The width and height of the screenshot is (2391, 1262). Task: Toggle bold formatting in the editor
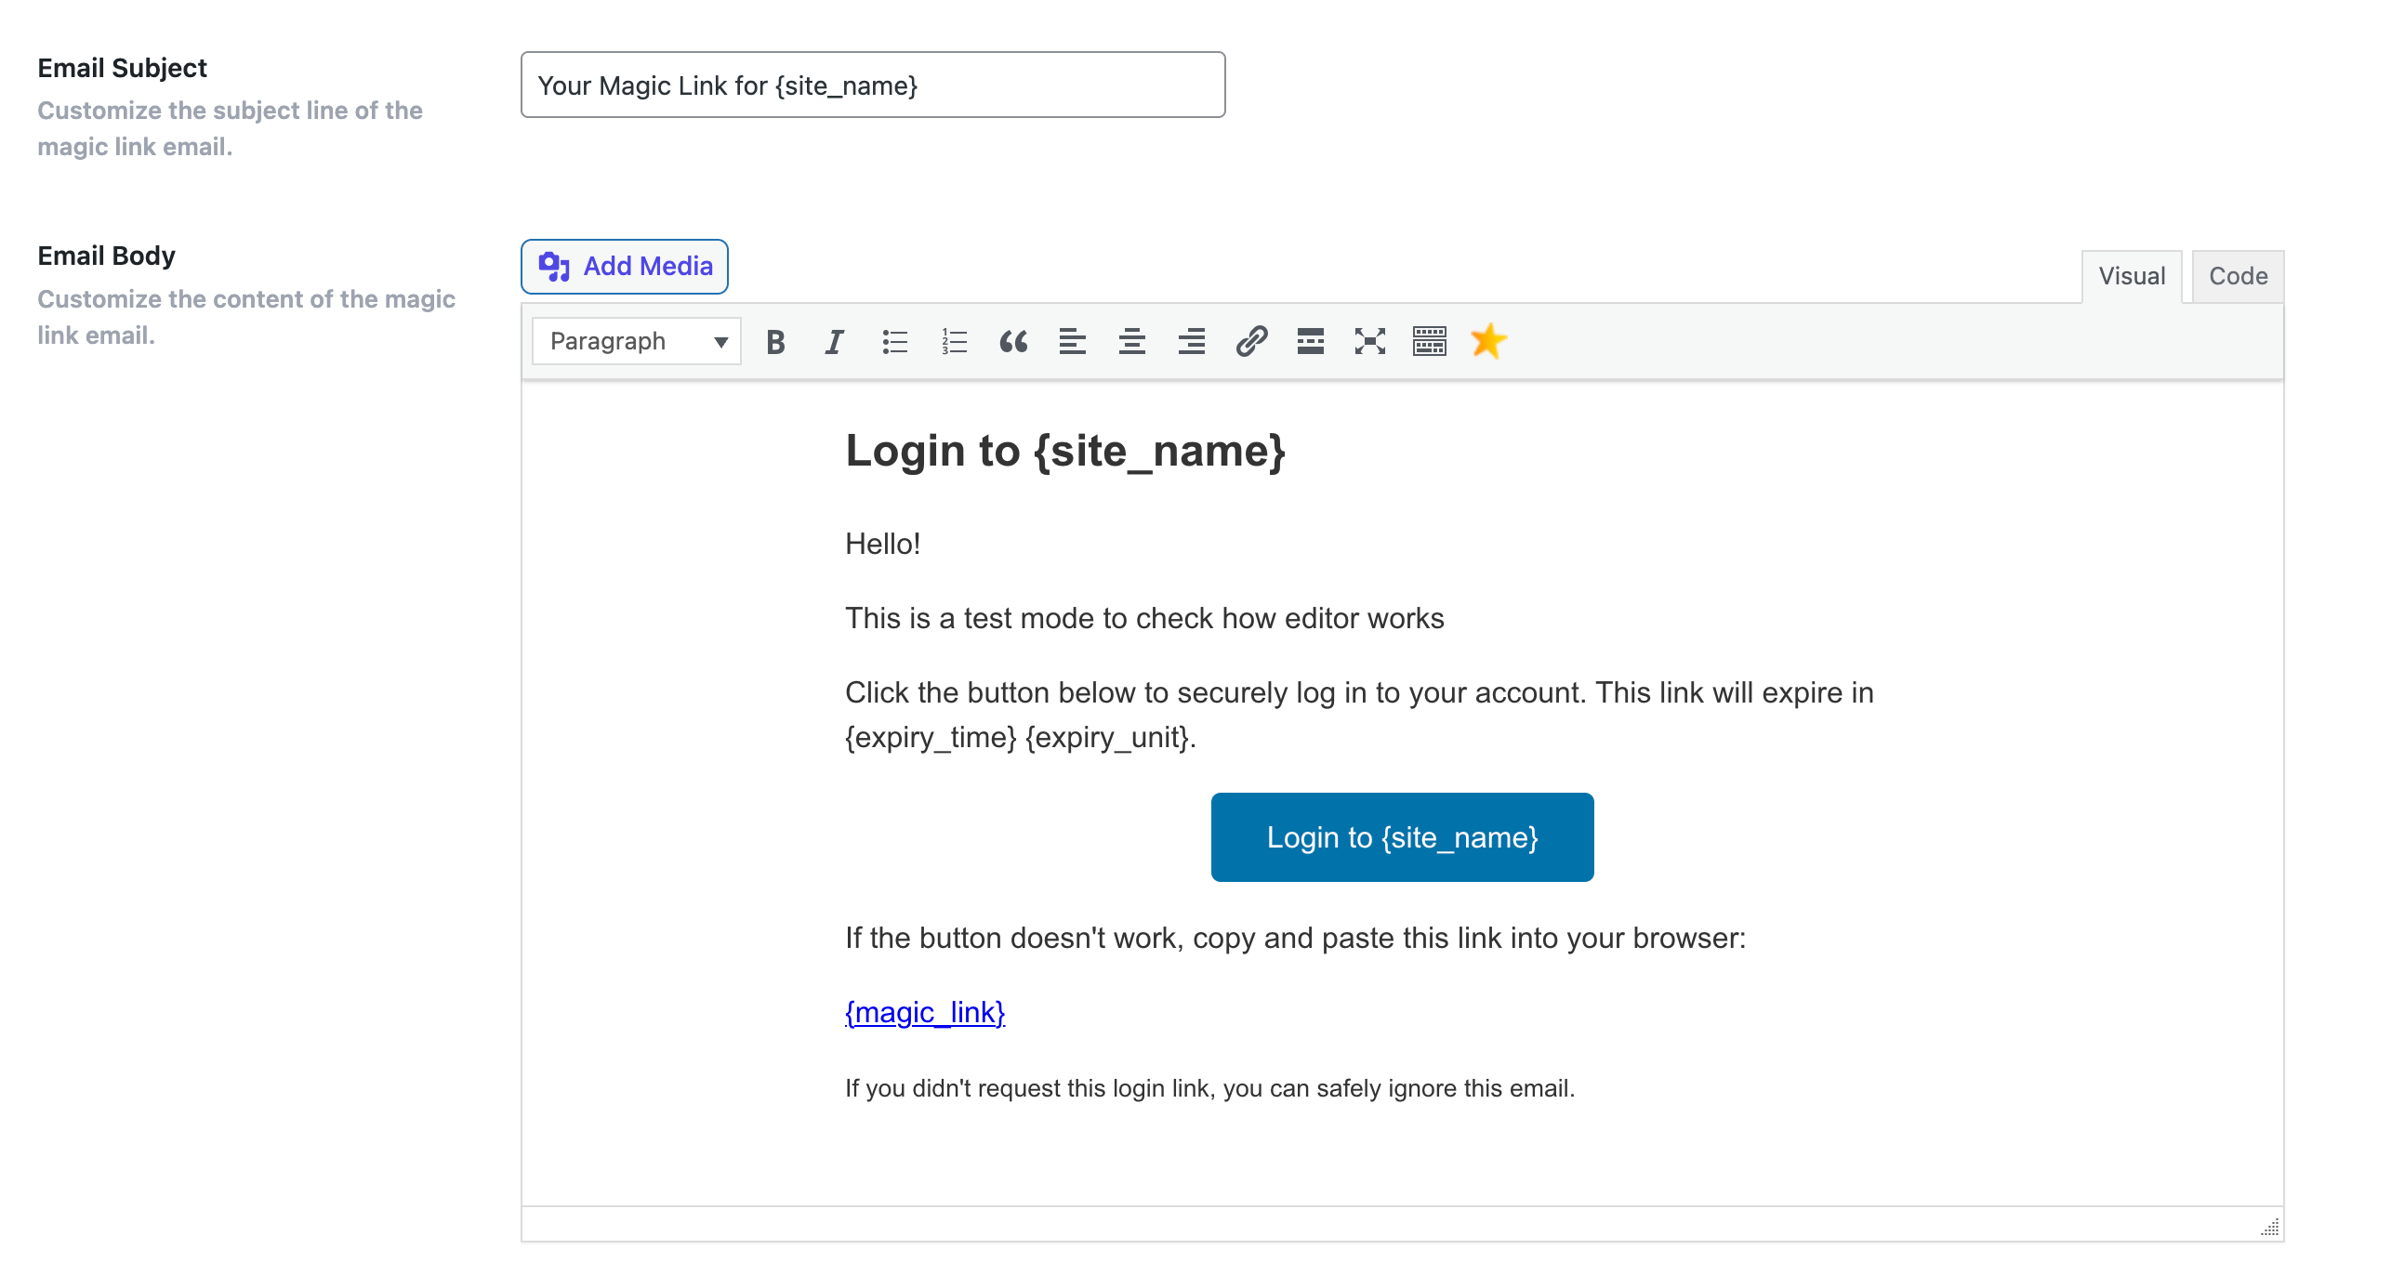(x=774, y=341)
